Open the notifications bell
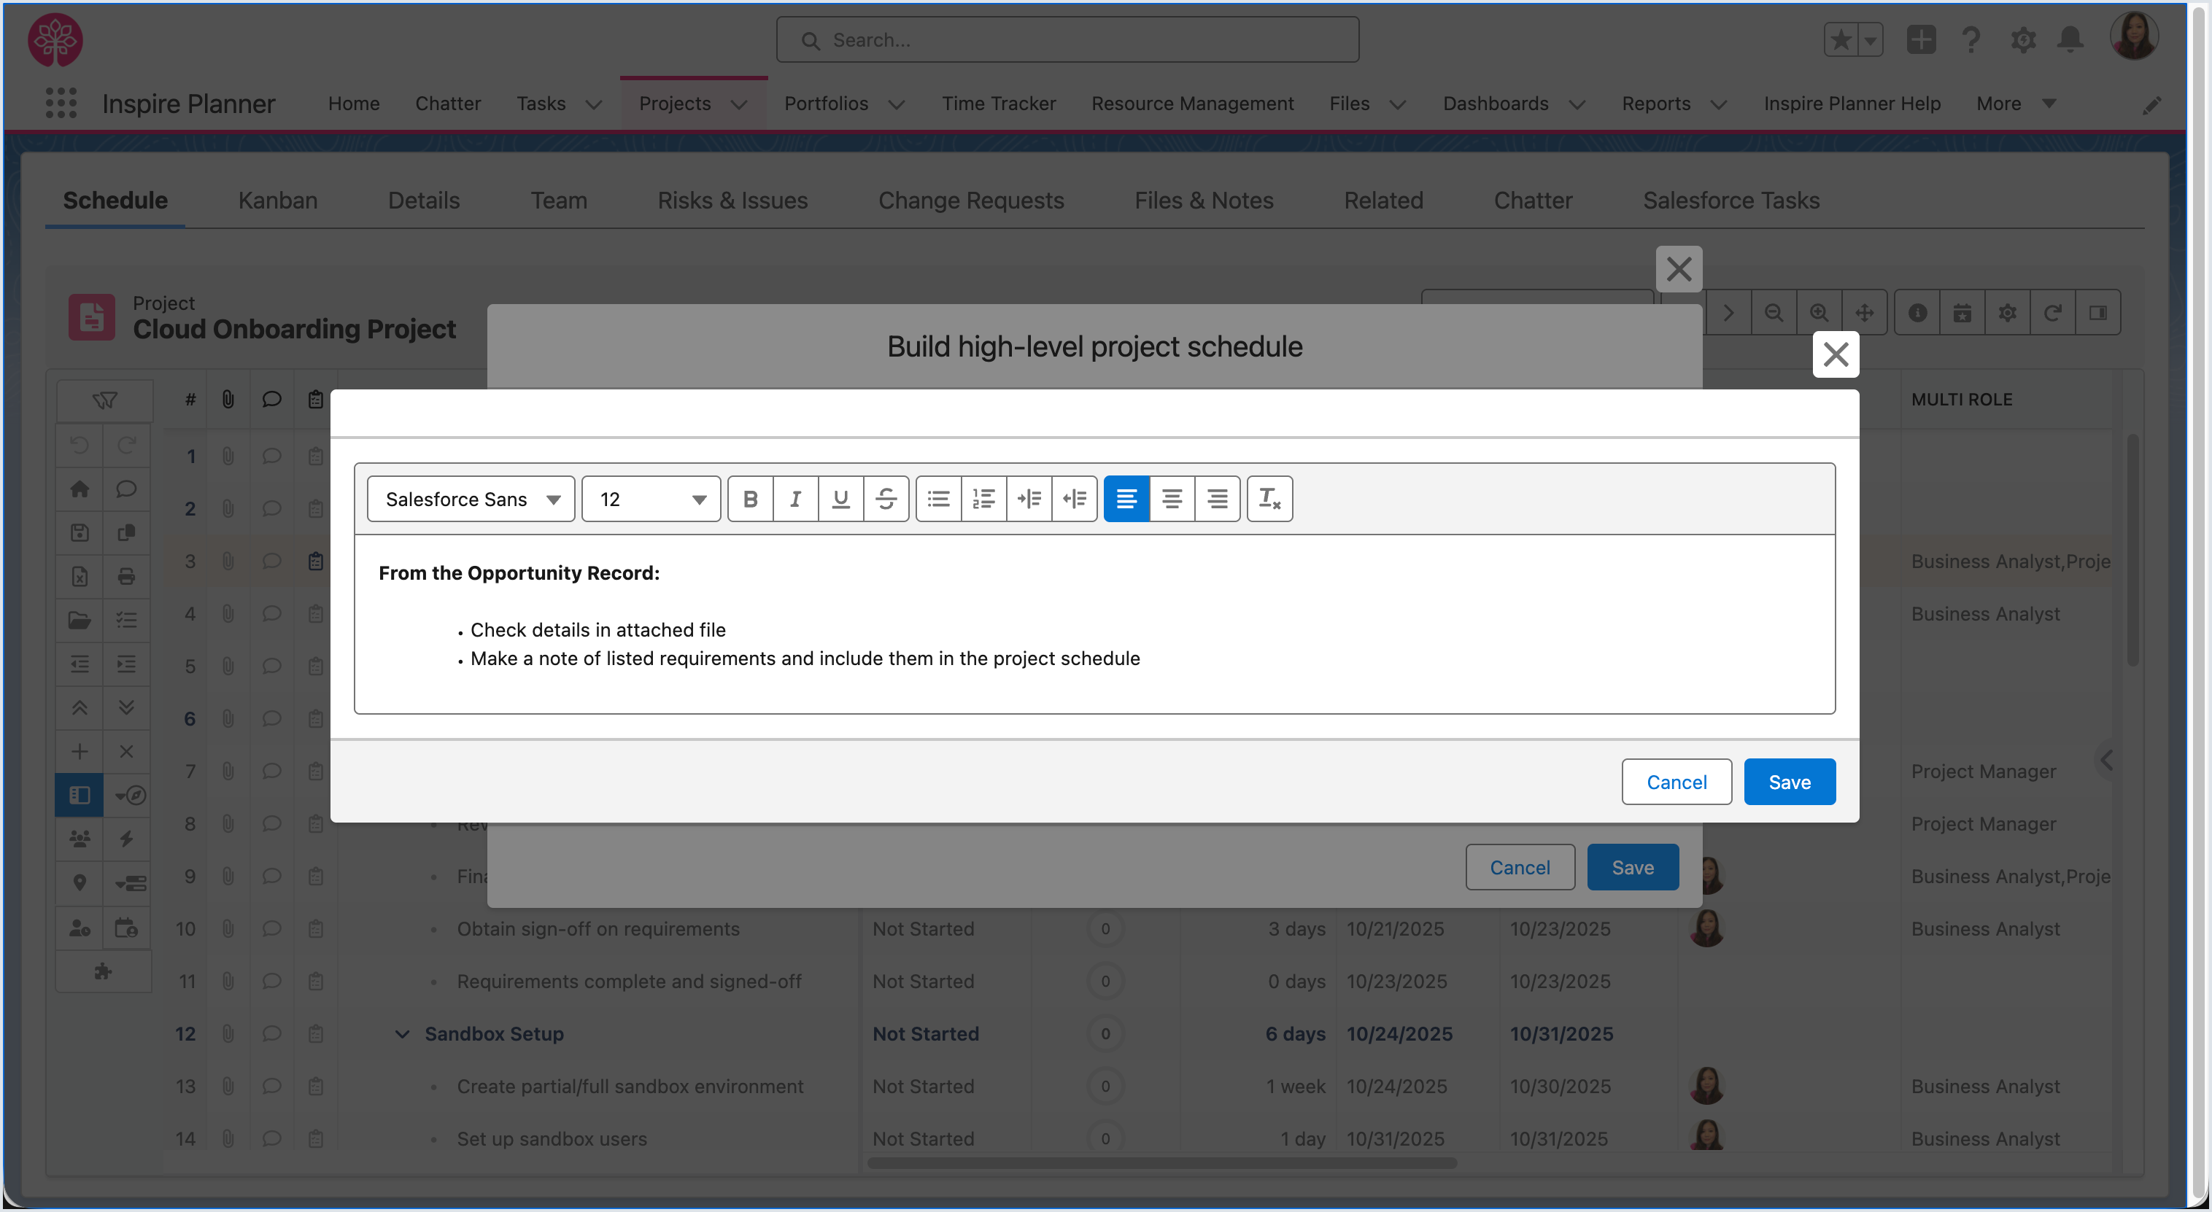The width and height of the screenshot is (2212, 1212). pyautogui.click(x=2070, y=39)
